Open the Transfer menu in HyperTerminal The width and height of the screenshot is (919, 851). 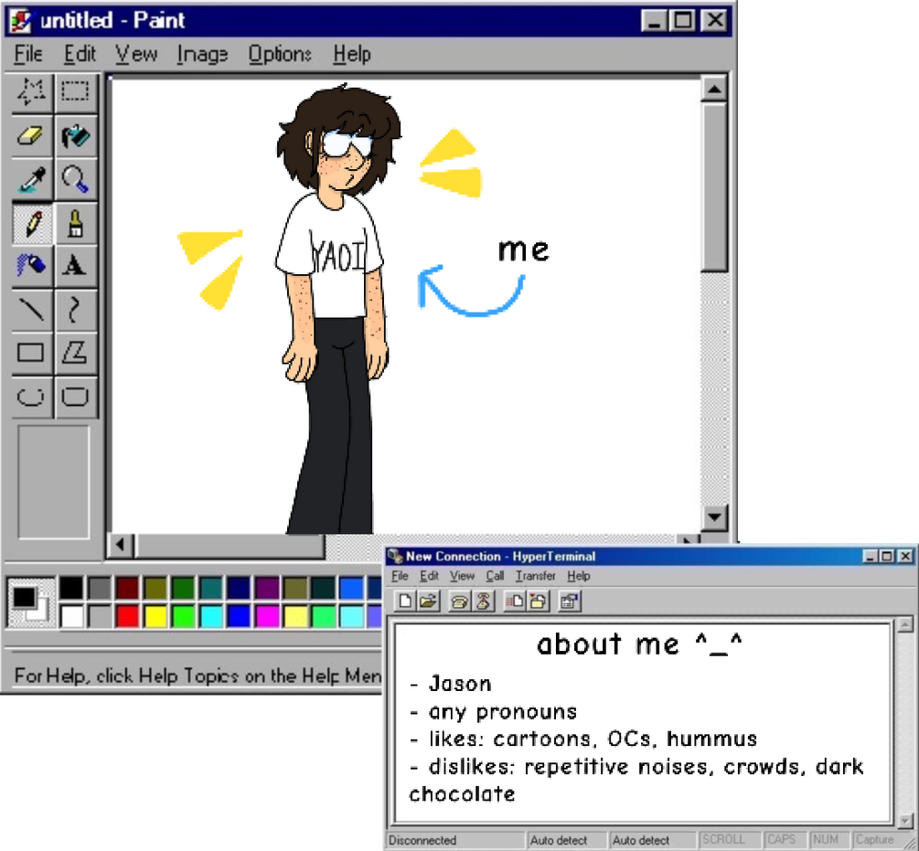[x=535, y=576]
